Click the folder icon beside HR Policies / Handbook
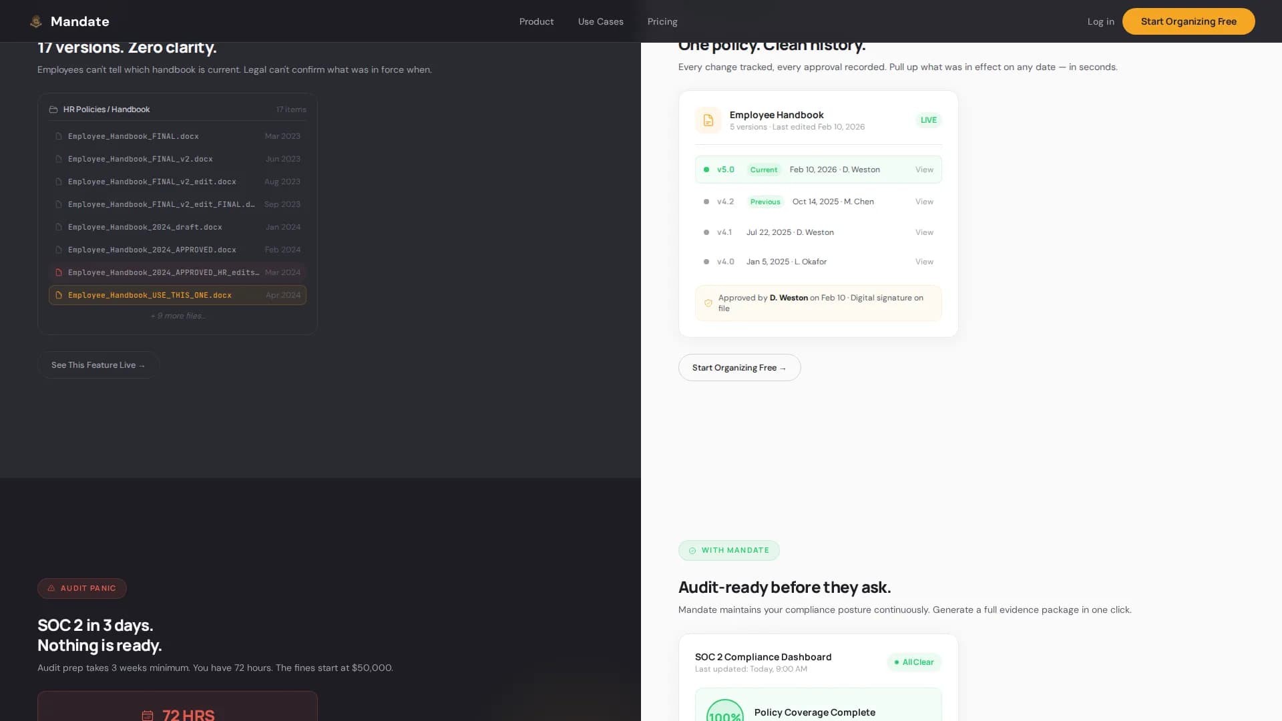This screenshot has height=721, width=1282. (53, 109)
